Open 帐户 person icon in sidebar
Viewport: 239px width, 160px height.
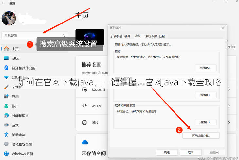6,106
